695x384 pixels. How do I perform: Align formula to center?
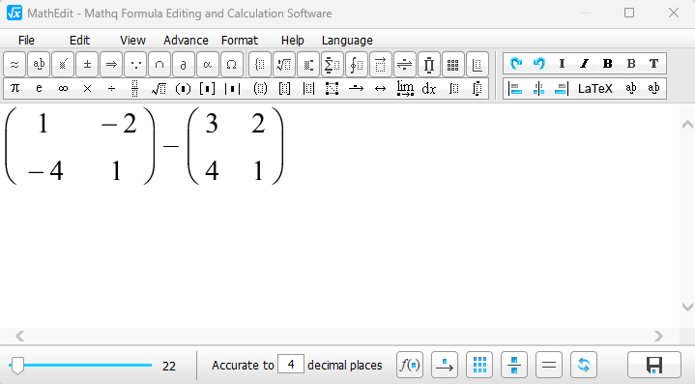tap(538, 89)
